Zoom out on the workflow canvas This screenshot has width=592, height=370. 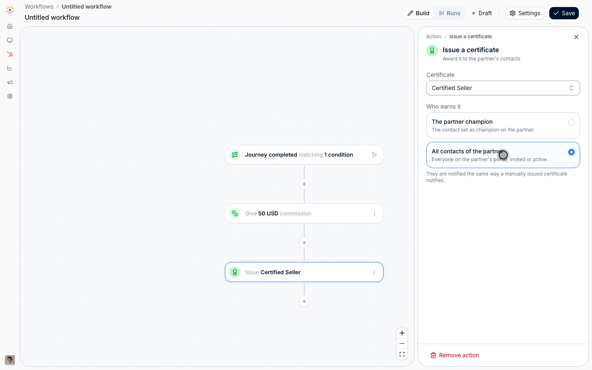click(x=402, y=344)
